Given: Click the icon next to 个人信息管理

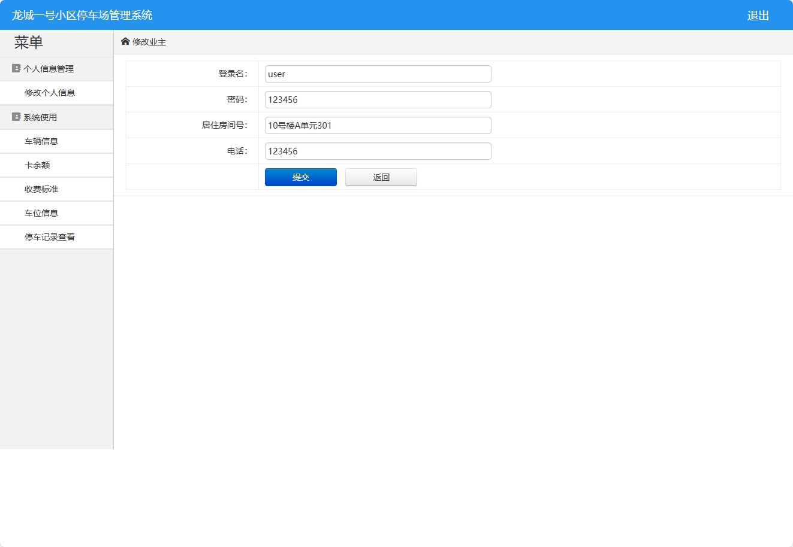Looking at the screenshot, I should tap(15, 68).
